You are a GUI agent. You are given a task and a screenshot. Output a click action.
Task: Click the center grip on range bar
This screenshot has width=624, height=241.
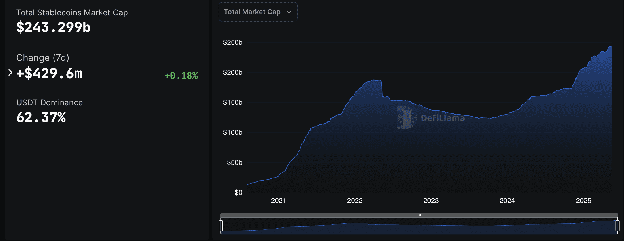419,215
